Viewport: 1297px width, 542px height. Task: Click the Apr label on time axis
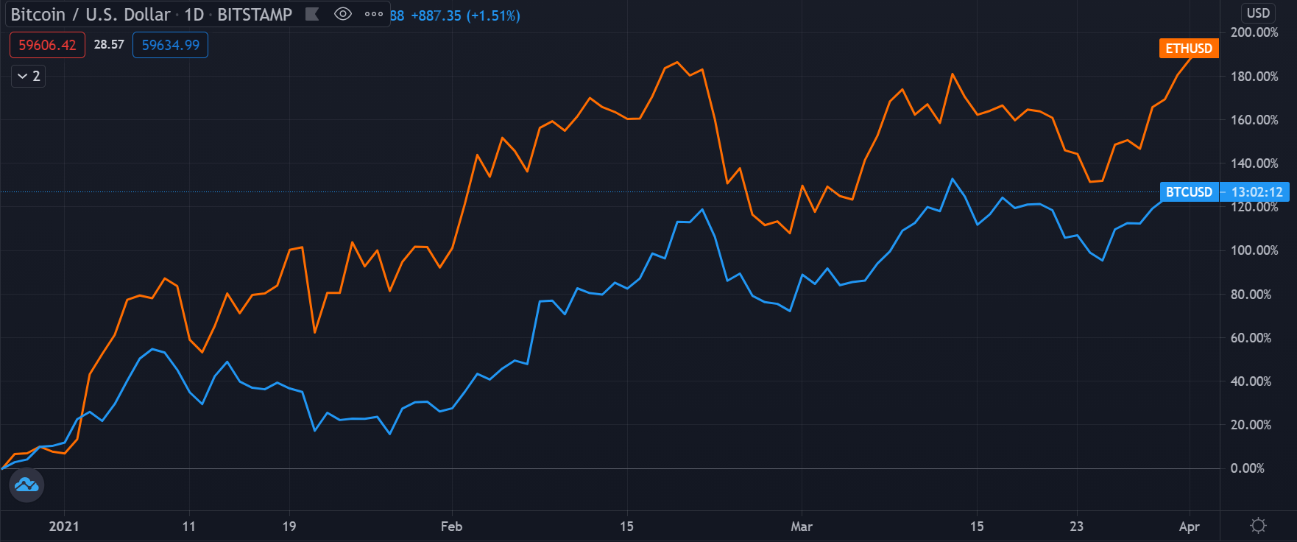click(1189, 527)
